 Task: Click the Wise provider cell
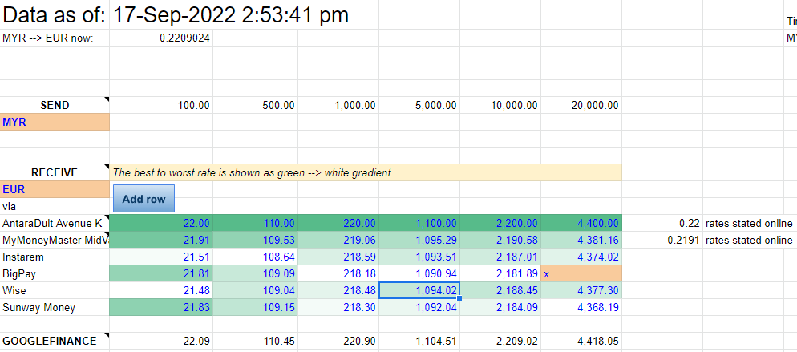[x=55, y=290]
